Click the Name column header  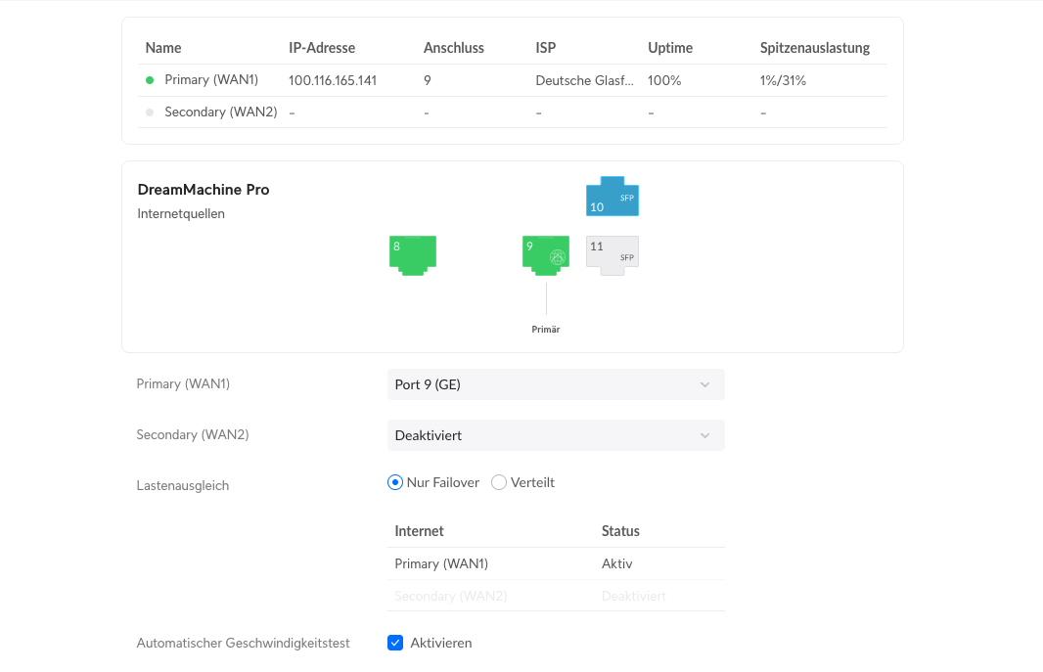163,48
